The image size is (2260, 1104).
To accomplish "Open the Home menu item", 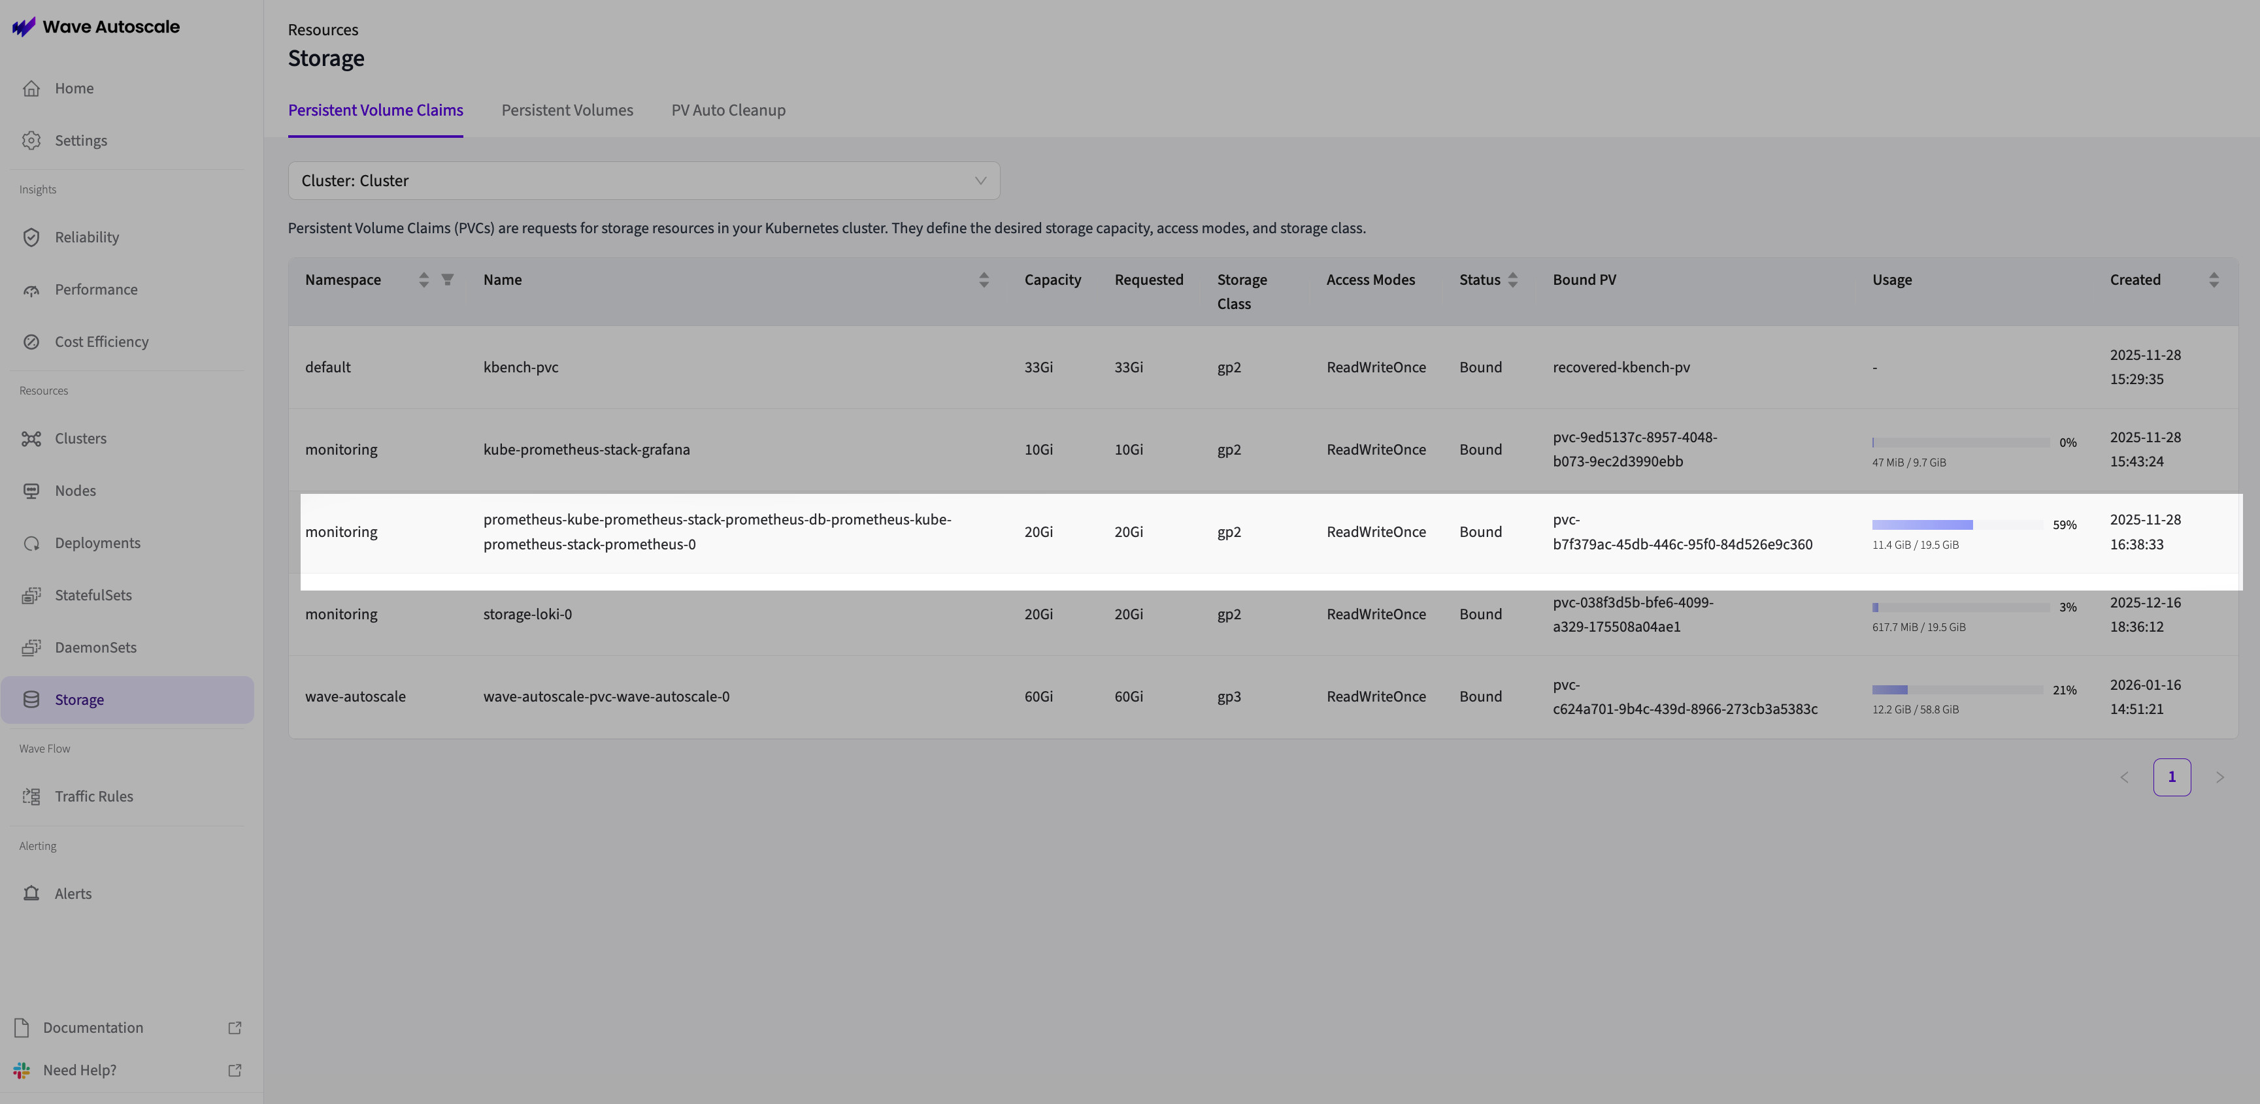I will [x=127, y=89].
